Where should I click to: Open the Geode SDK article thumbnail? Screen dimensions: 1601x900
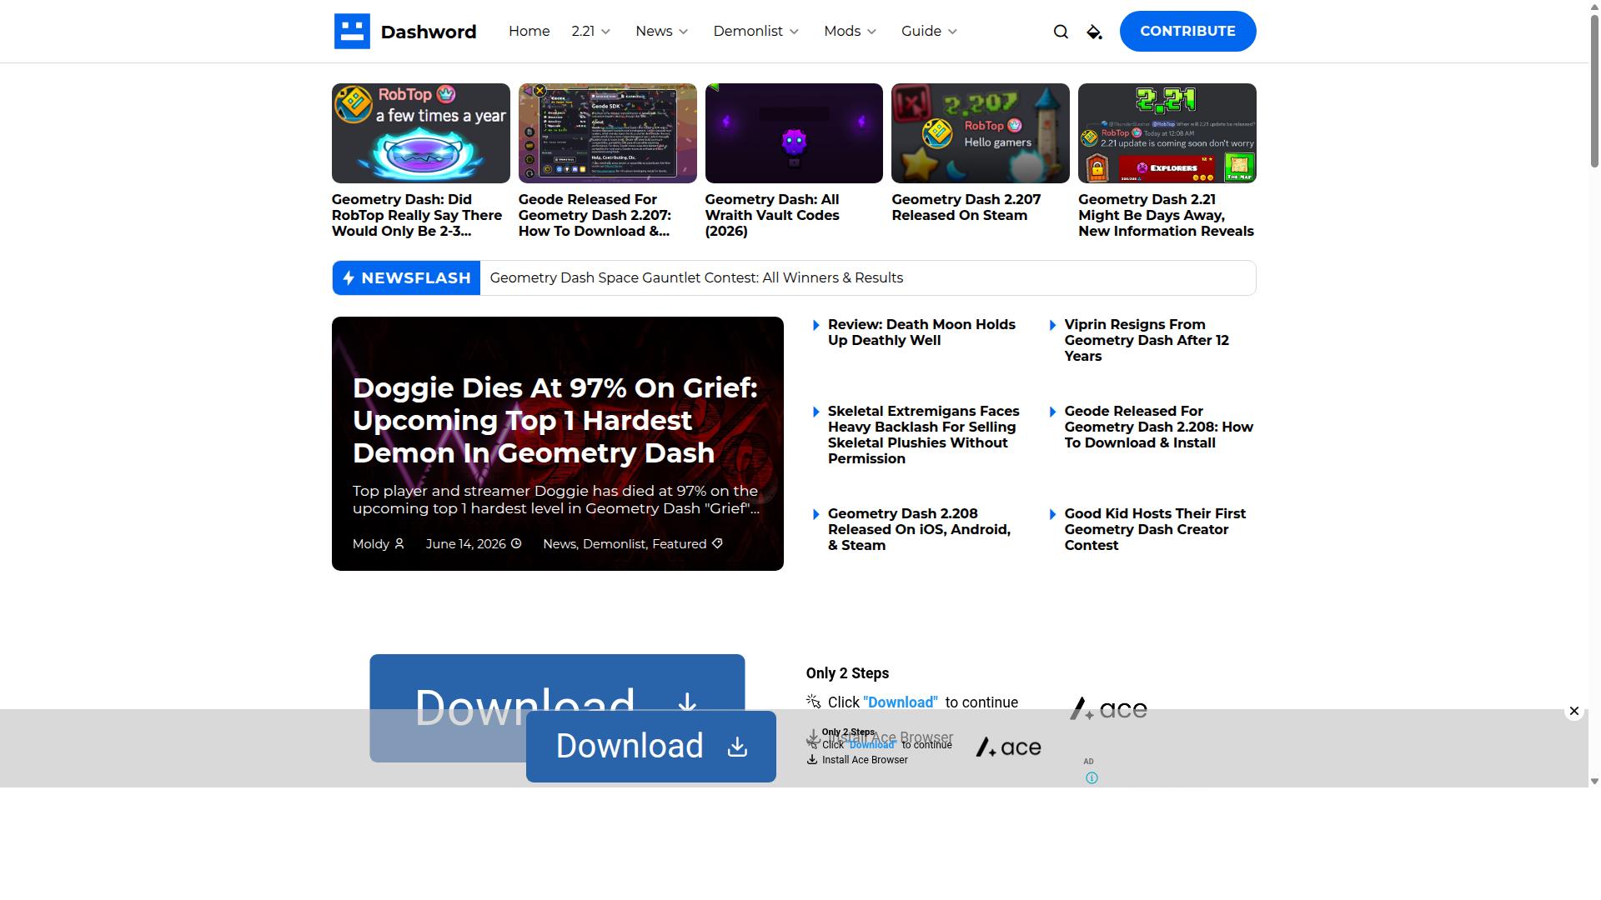(x=608, y=133)
